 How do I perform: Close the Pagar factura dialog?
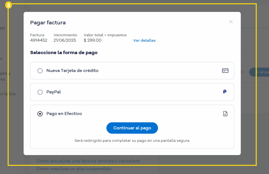[231, 22]
